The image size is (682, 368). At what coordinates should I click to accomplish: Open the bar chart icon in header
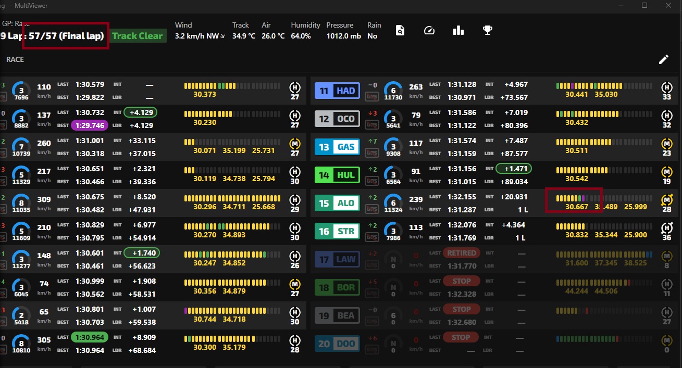tap(458, 30)
